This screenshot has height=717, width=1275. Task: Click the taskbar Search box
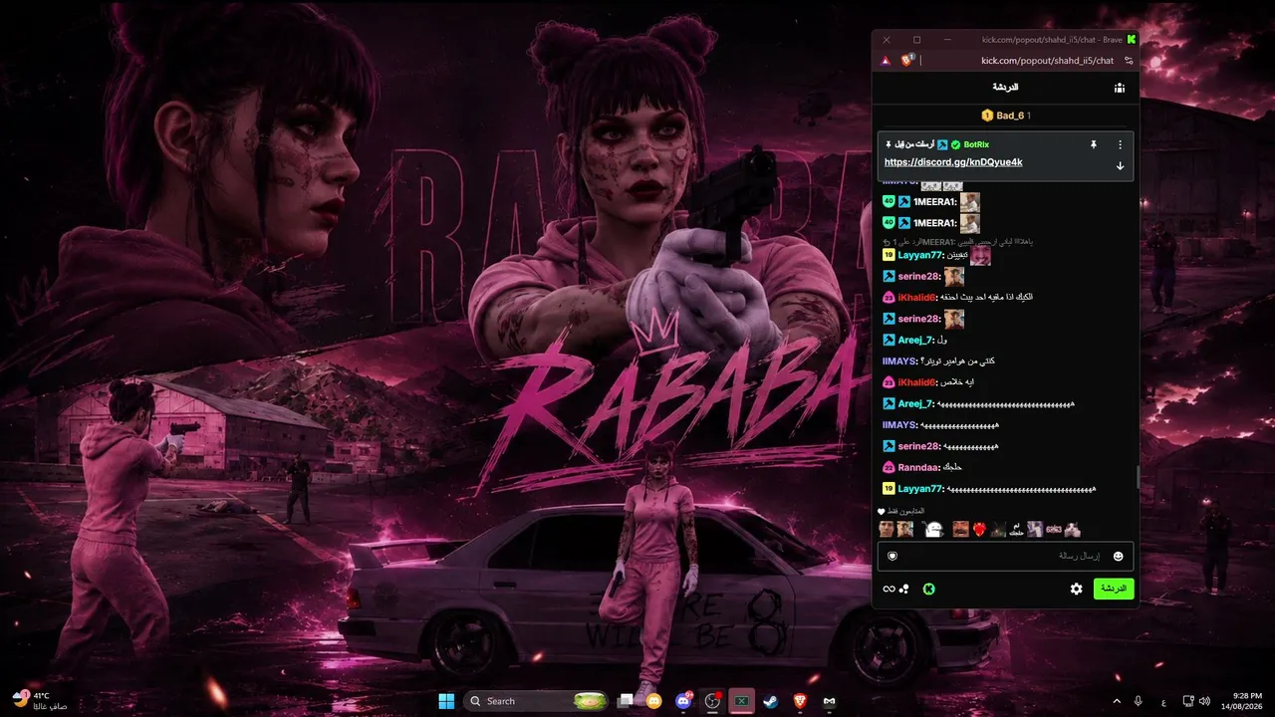538,701
